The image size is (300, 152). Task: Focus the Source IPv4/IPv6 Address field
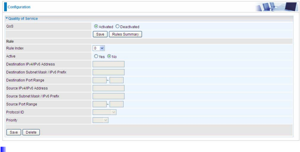click(108, 88)
